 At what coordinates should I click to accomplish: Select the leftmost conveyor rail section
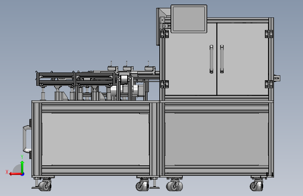(x=56, y=79)
